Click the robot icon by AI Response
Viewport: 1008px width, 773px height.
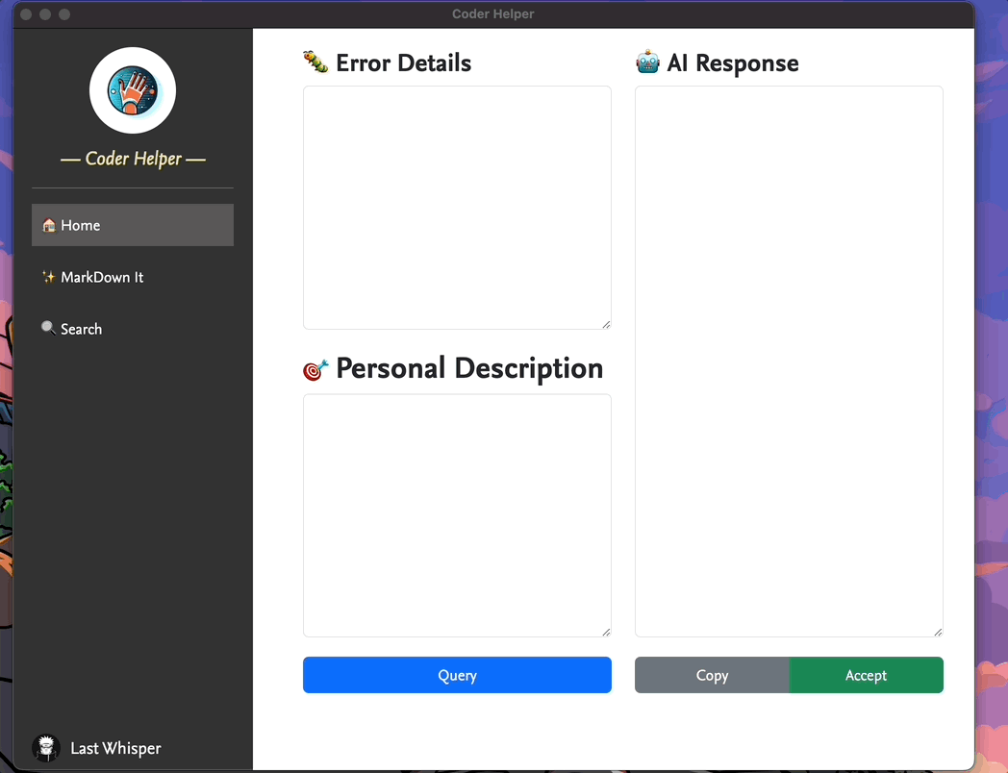[647, 62]
